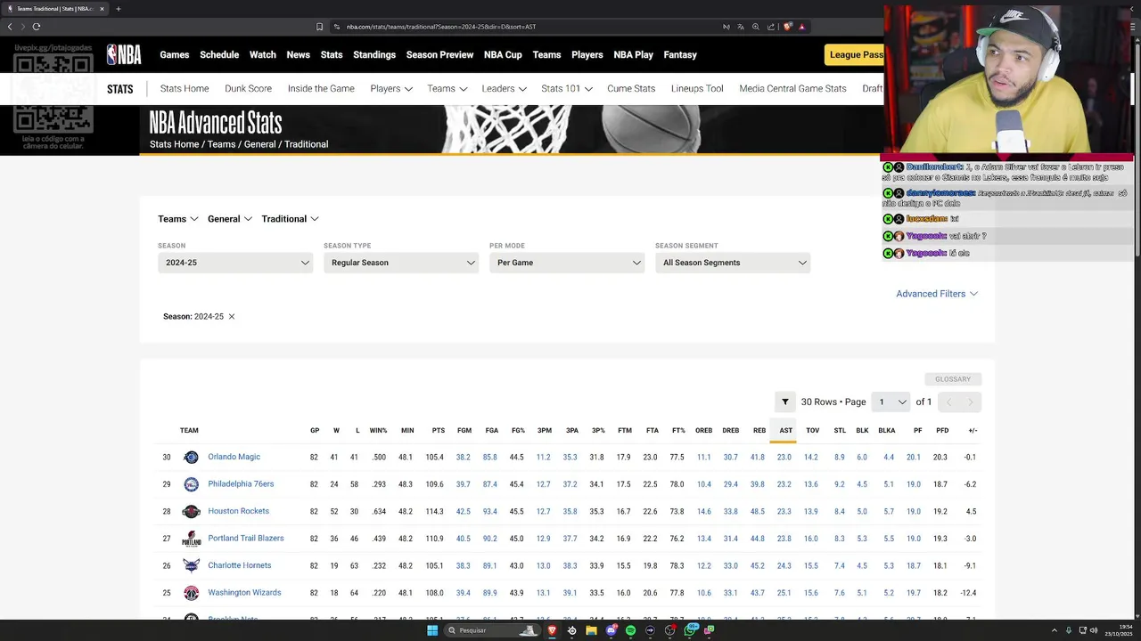Image resolution: width=1141 pixels, height=641 pixels.
Task: Expand the Traditional stat type selector
Action: point(291,219)
